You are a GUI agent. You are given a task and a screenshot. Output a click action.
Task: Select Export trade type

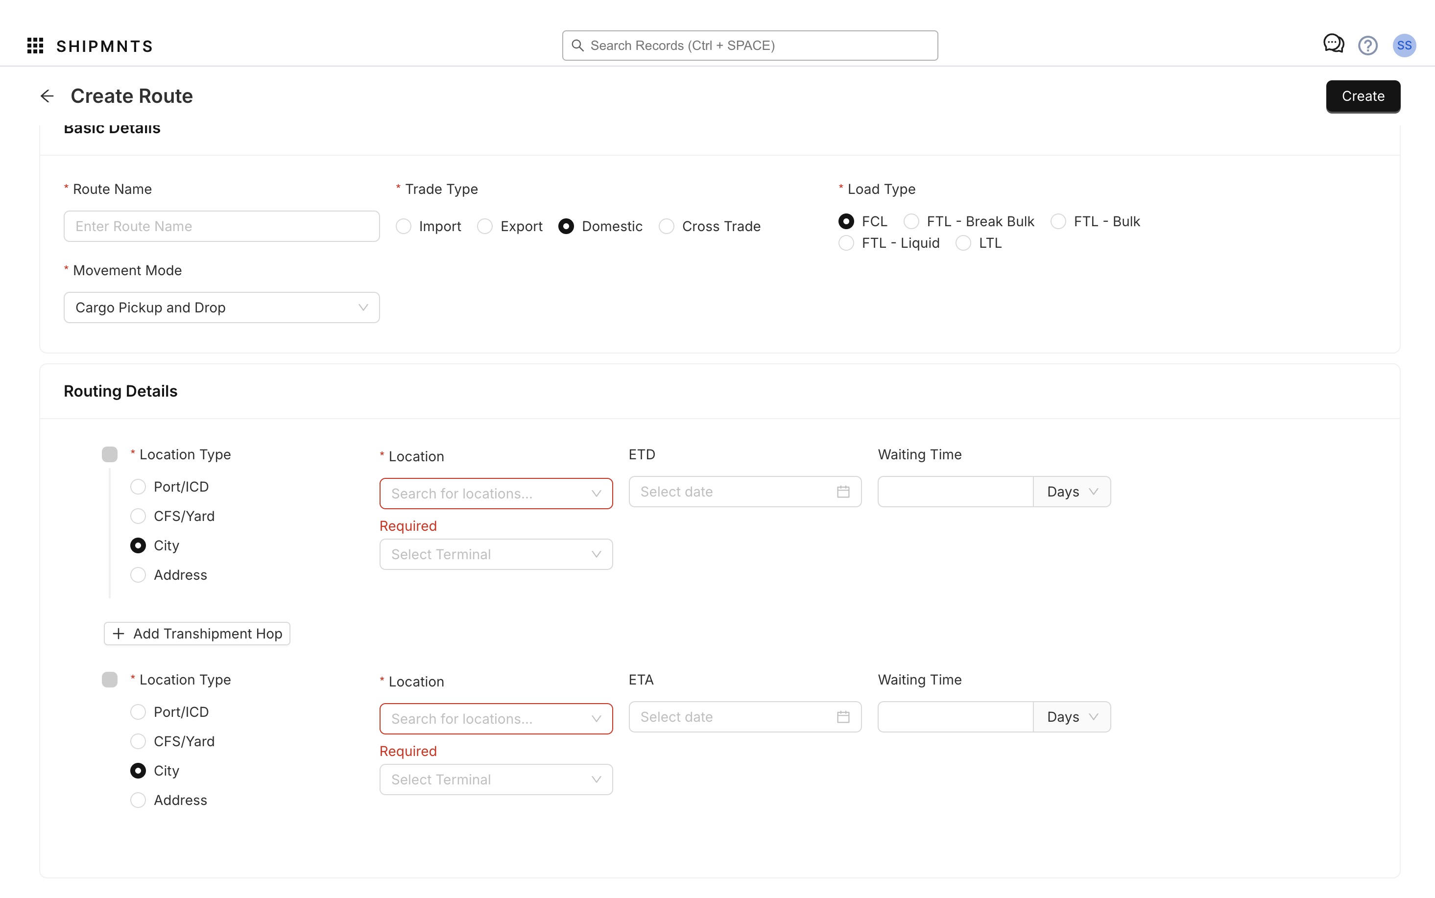(x=510, y=226)
